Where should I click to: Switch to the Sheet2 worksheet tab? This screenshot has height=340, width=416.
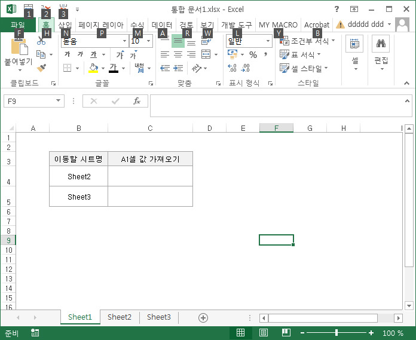click(x=120, y=317)
